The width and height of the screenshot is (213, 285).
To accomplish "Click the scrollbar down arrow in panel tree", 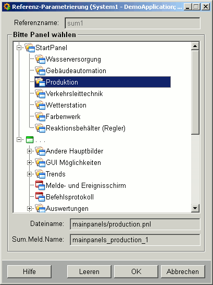I will (x=195, y=208).
